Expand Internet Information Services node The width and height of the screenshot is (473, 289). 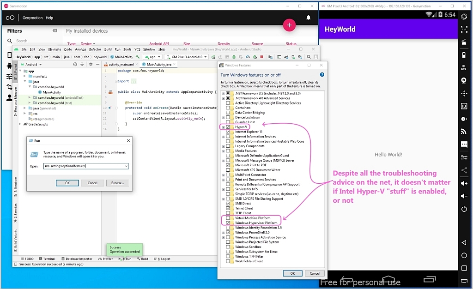tap(223, 137)
